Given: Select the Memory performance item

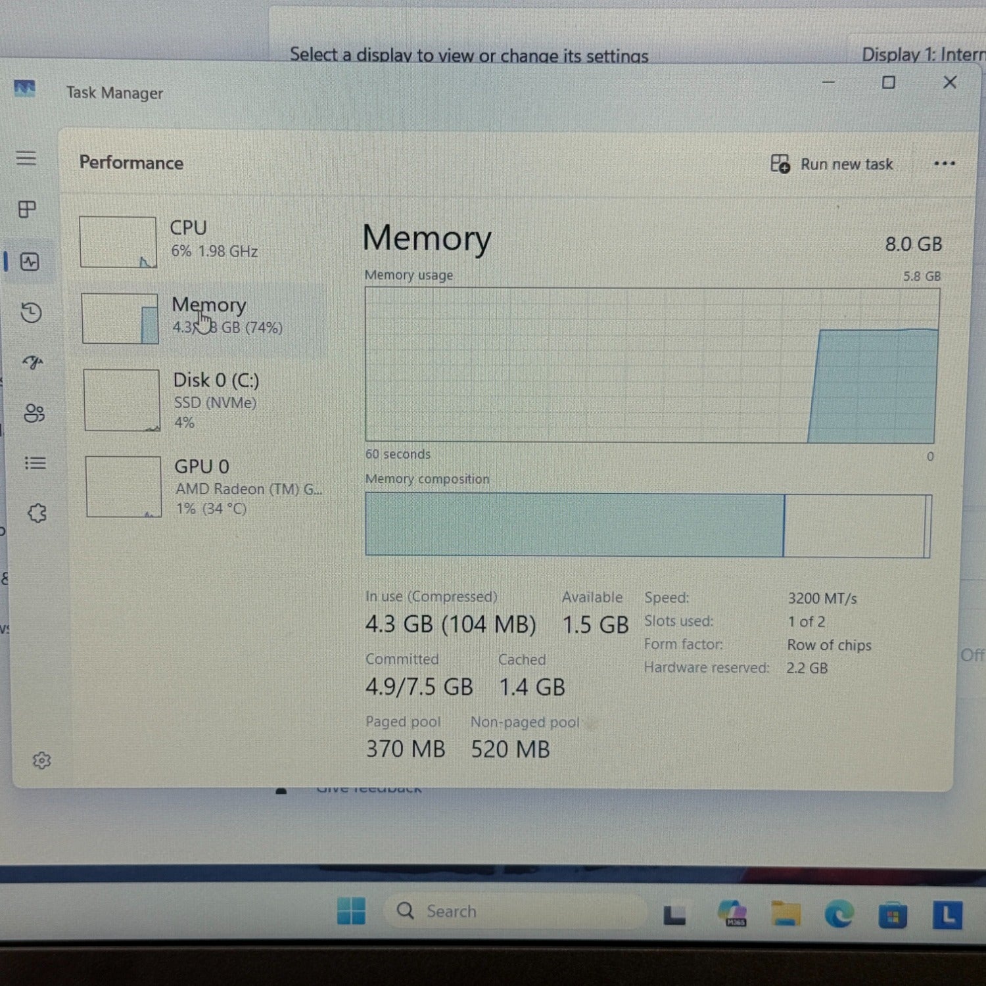Looking at the screenshot, I should [x=202, y=317].
